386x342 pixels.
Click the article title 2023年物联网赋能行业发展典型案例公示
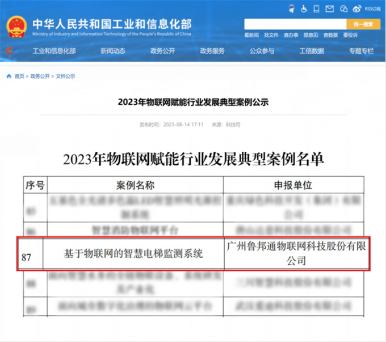(x=193, y=102)
